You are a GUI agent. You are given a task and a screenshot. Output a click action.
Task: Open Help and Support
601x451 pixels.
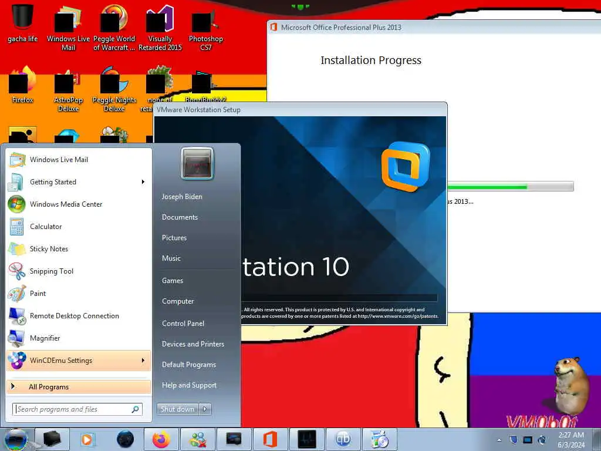(x=190, y=385)
